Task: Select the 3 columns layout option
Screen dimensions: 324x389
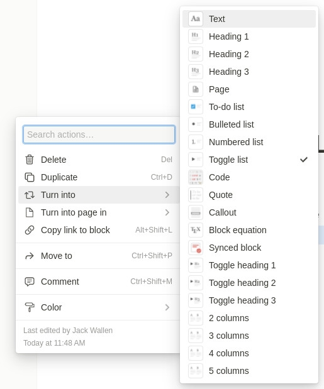Action: [249, 336]
